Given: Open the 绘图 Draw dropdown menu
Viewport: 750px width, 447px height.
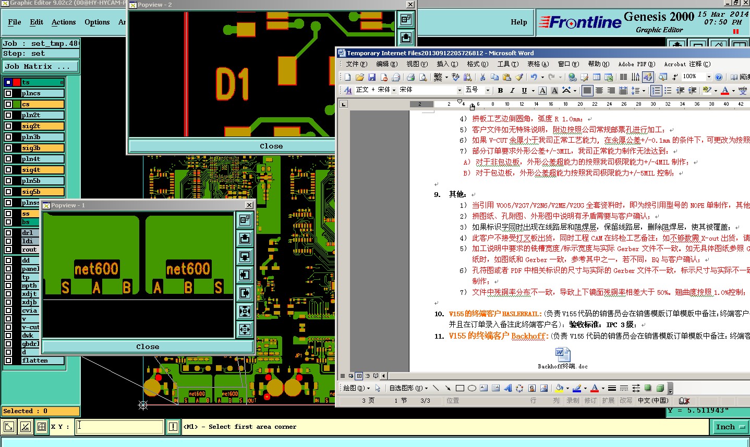Looking at the screenshot, I should click(356, 388).
